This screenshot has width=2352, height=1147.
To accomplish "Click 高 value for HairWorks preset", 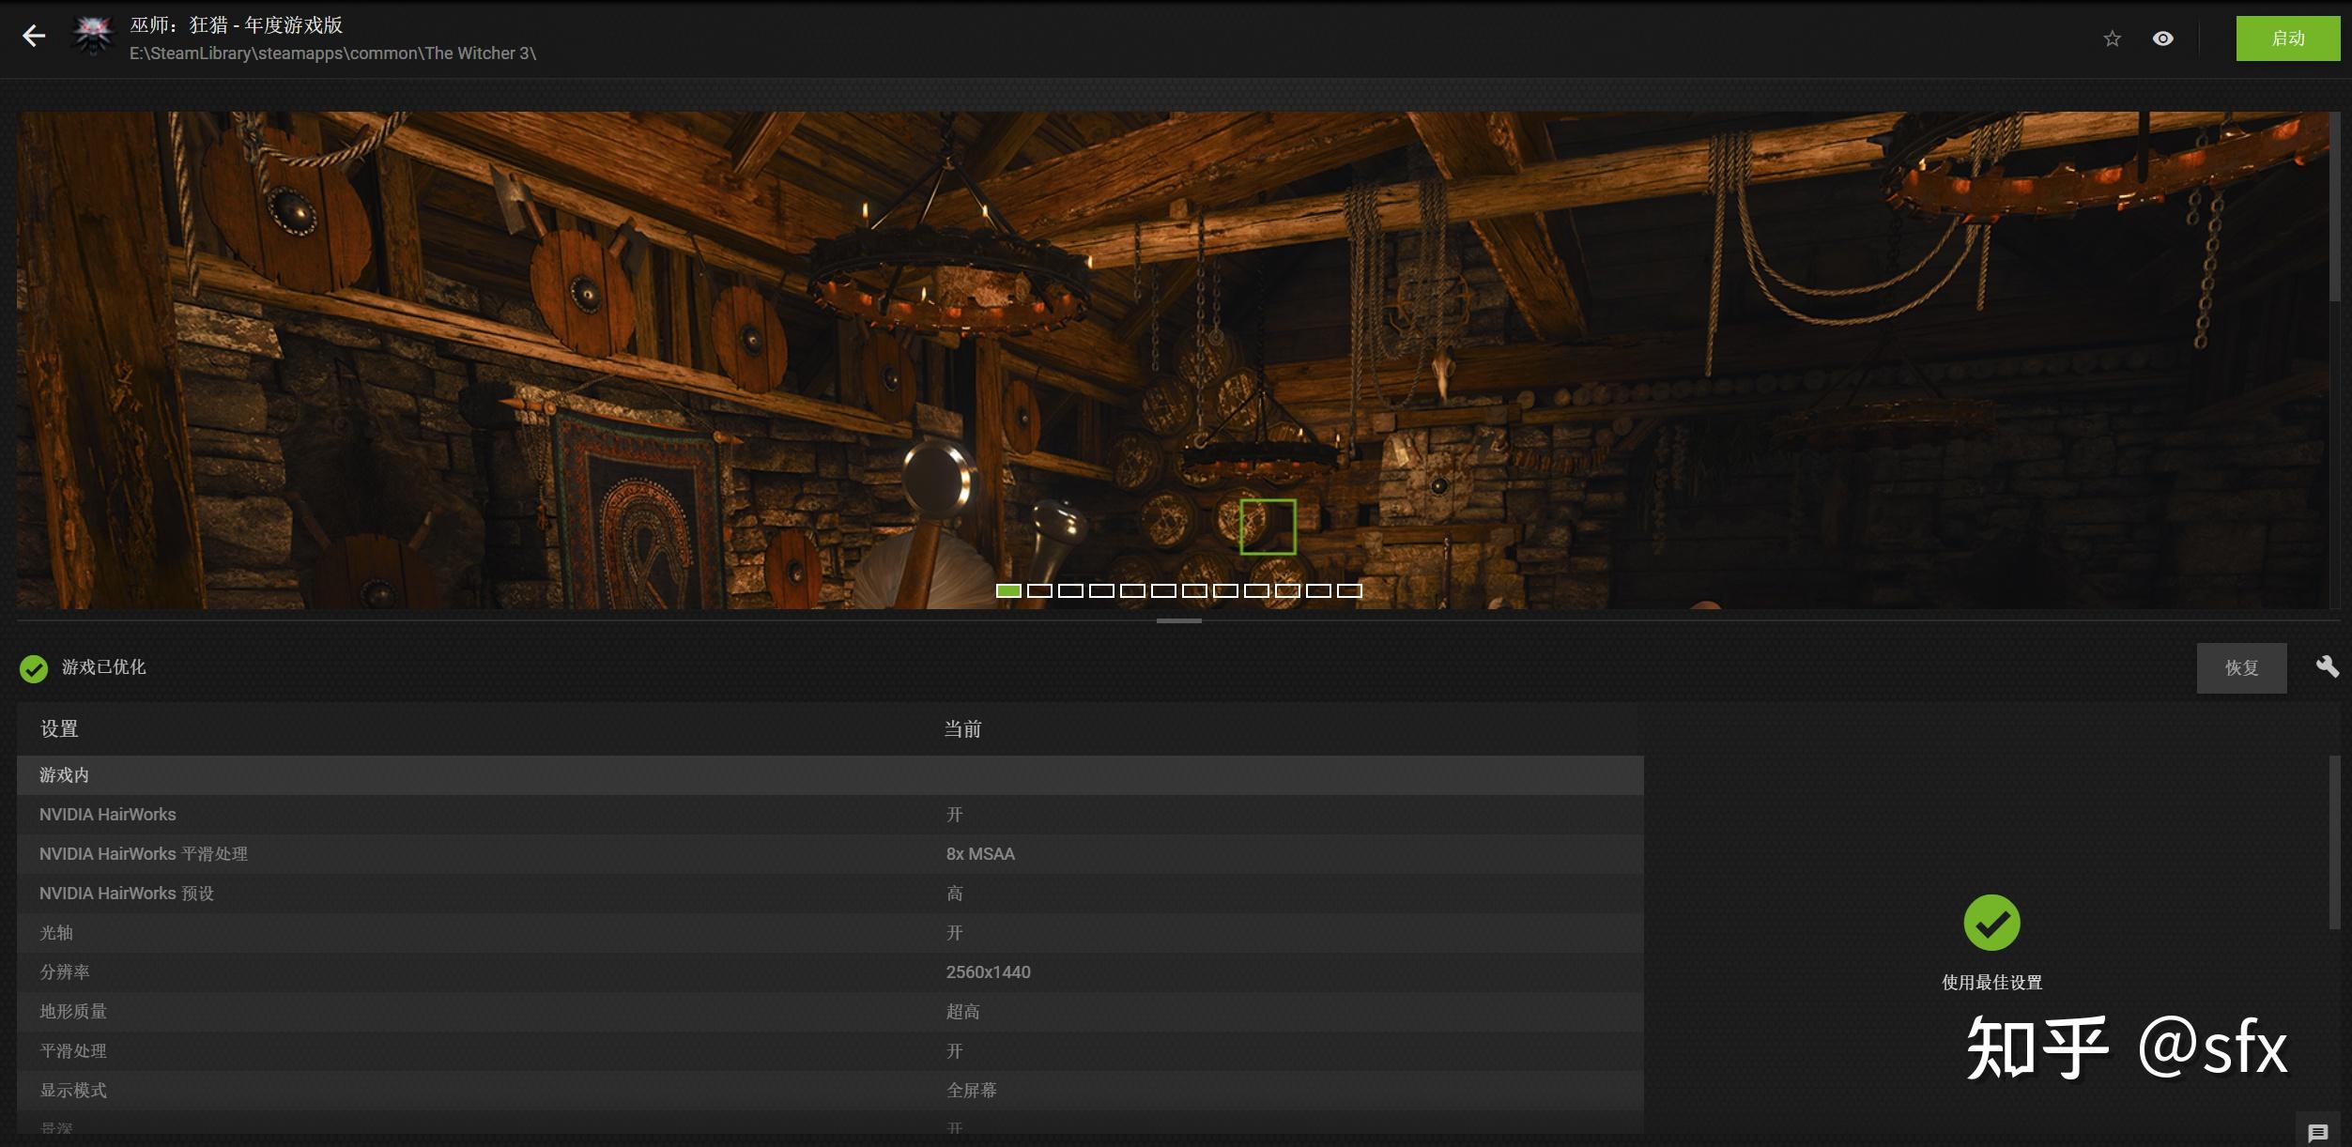I will click(954, 894).
